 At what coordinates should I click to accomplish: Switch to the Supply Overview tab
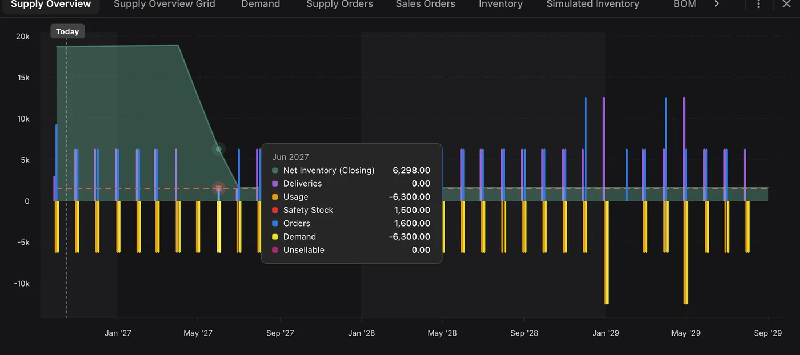(x=51, y=5)
